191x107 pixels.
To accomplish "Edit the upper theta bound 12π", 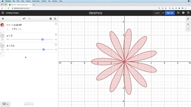I will [x=20, y=29].
